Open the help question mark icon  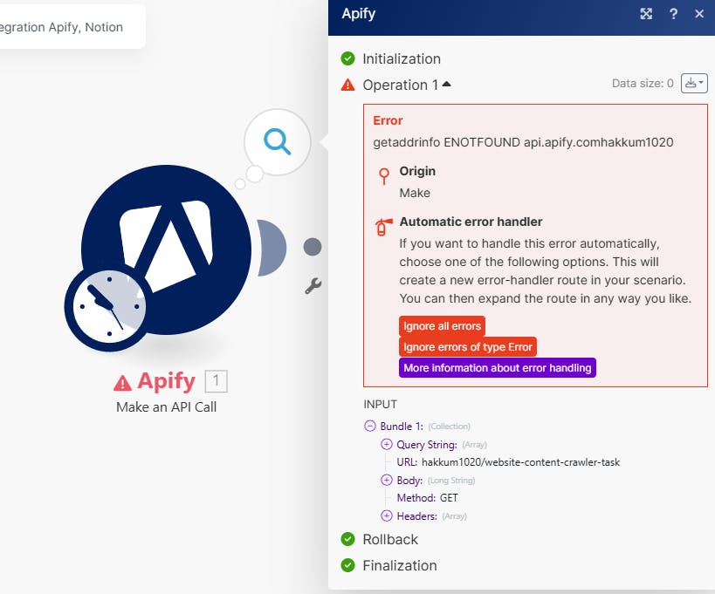tap(673, 14)
